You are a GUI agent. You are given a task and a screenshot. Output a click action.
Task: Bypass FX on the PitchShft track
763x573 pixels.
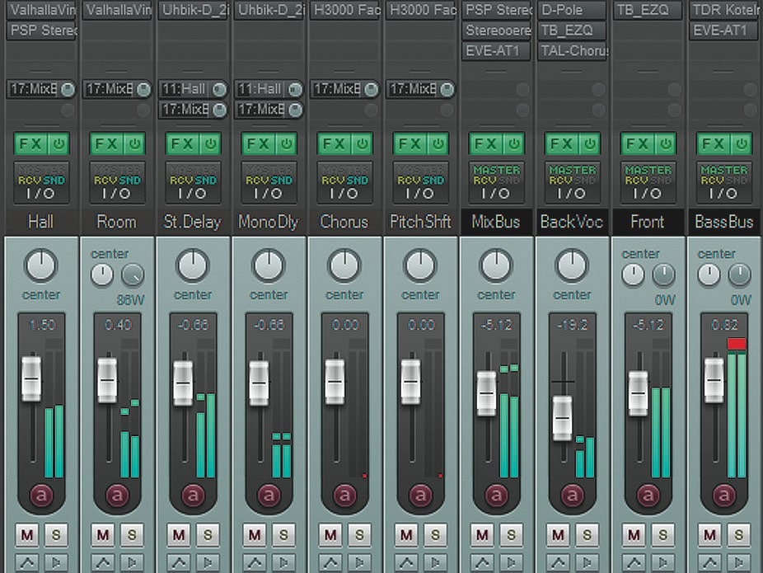[438, 144]
